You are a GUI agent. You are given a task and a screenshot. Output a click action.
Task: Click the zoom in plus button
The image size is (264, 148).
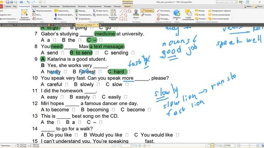[x=257, y=146]
